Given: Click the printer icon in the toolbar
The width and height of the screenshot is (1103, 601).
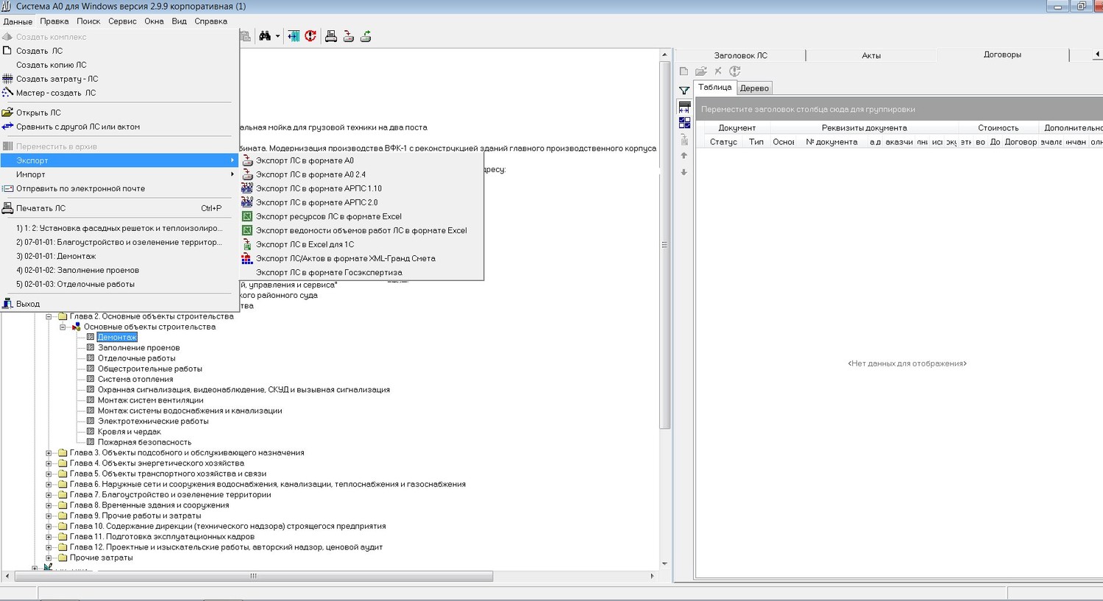Looking at the screenshot, I should tap(331, 36).
